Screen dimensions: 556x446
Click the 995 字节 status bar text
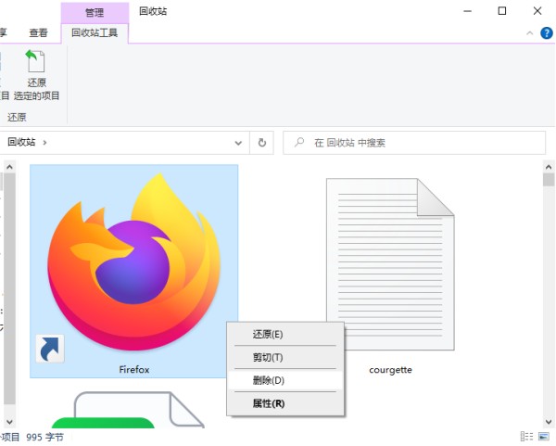44,437
